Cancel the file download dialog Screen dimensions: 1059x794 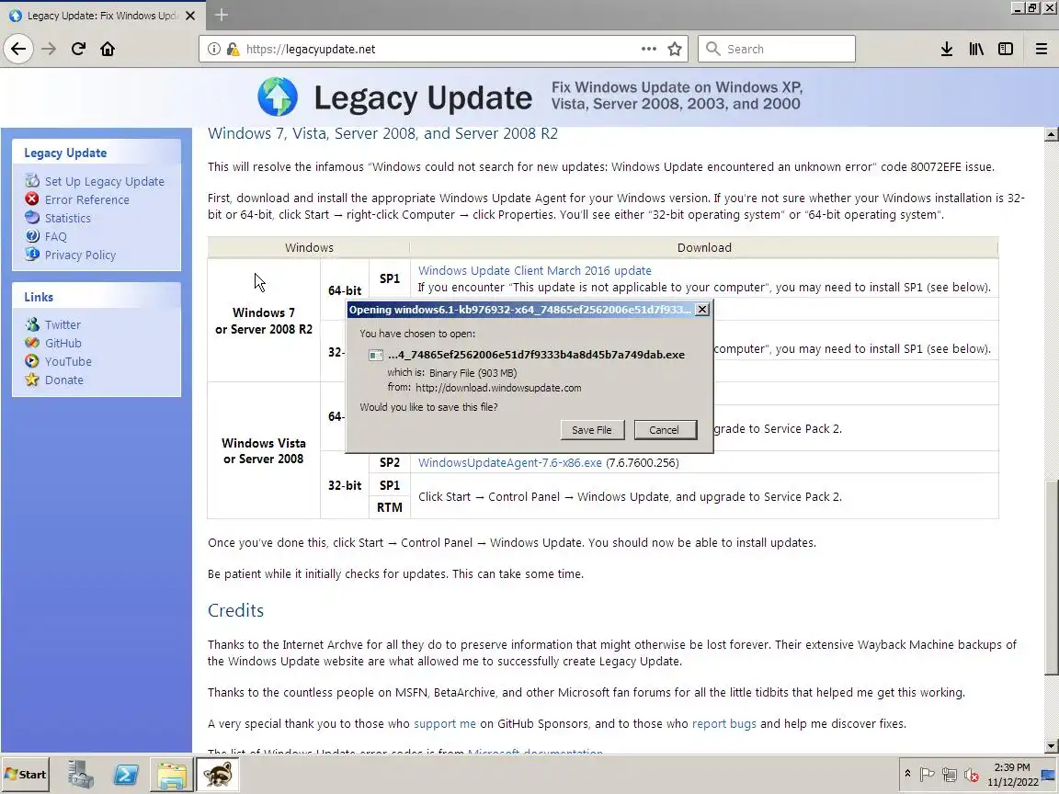(664, 430)
